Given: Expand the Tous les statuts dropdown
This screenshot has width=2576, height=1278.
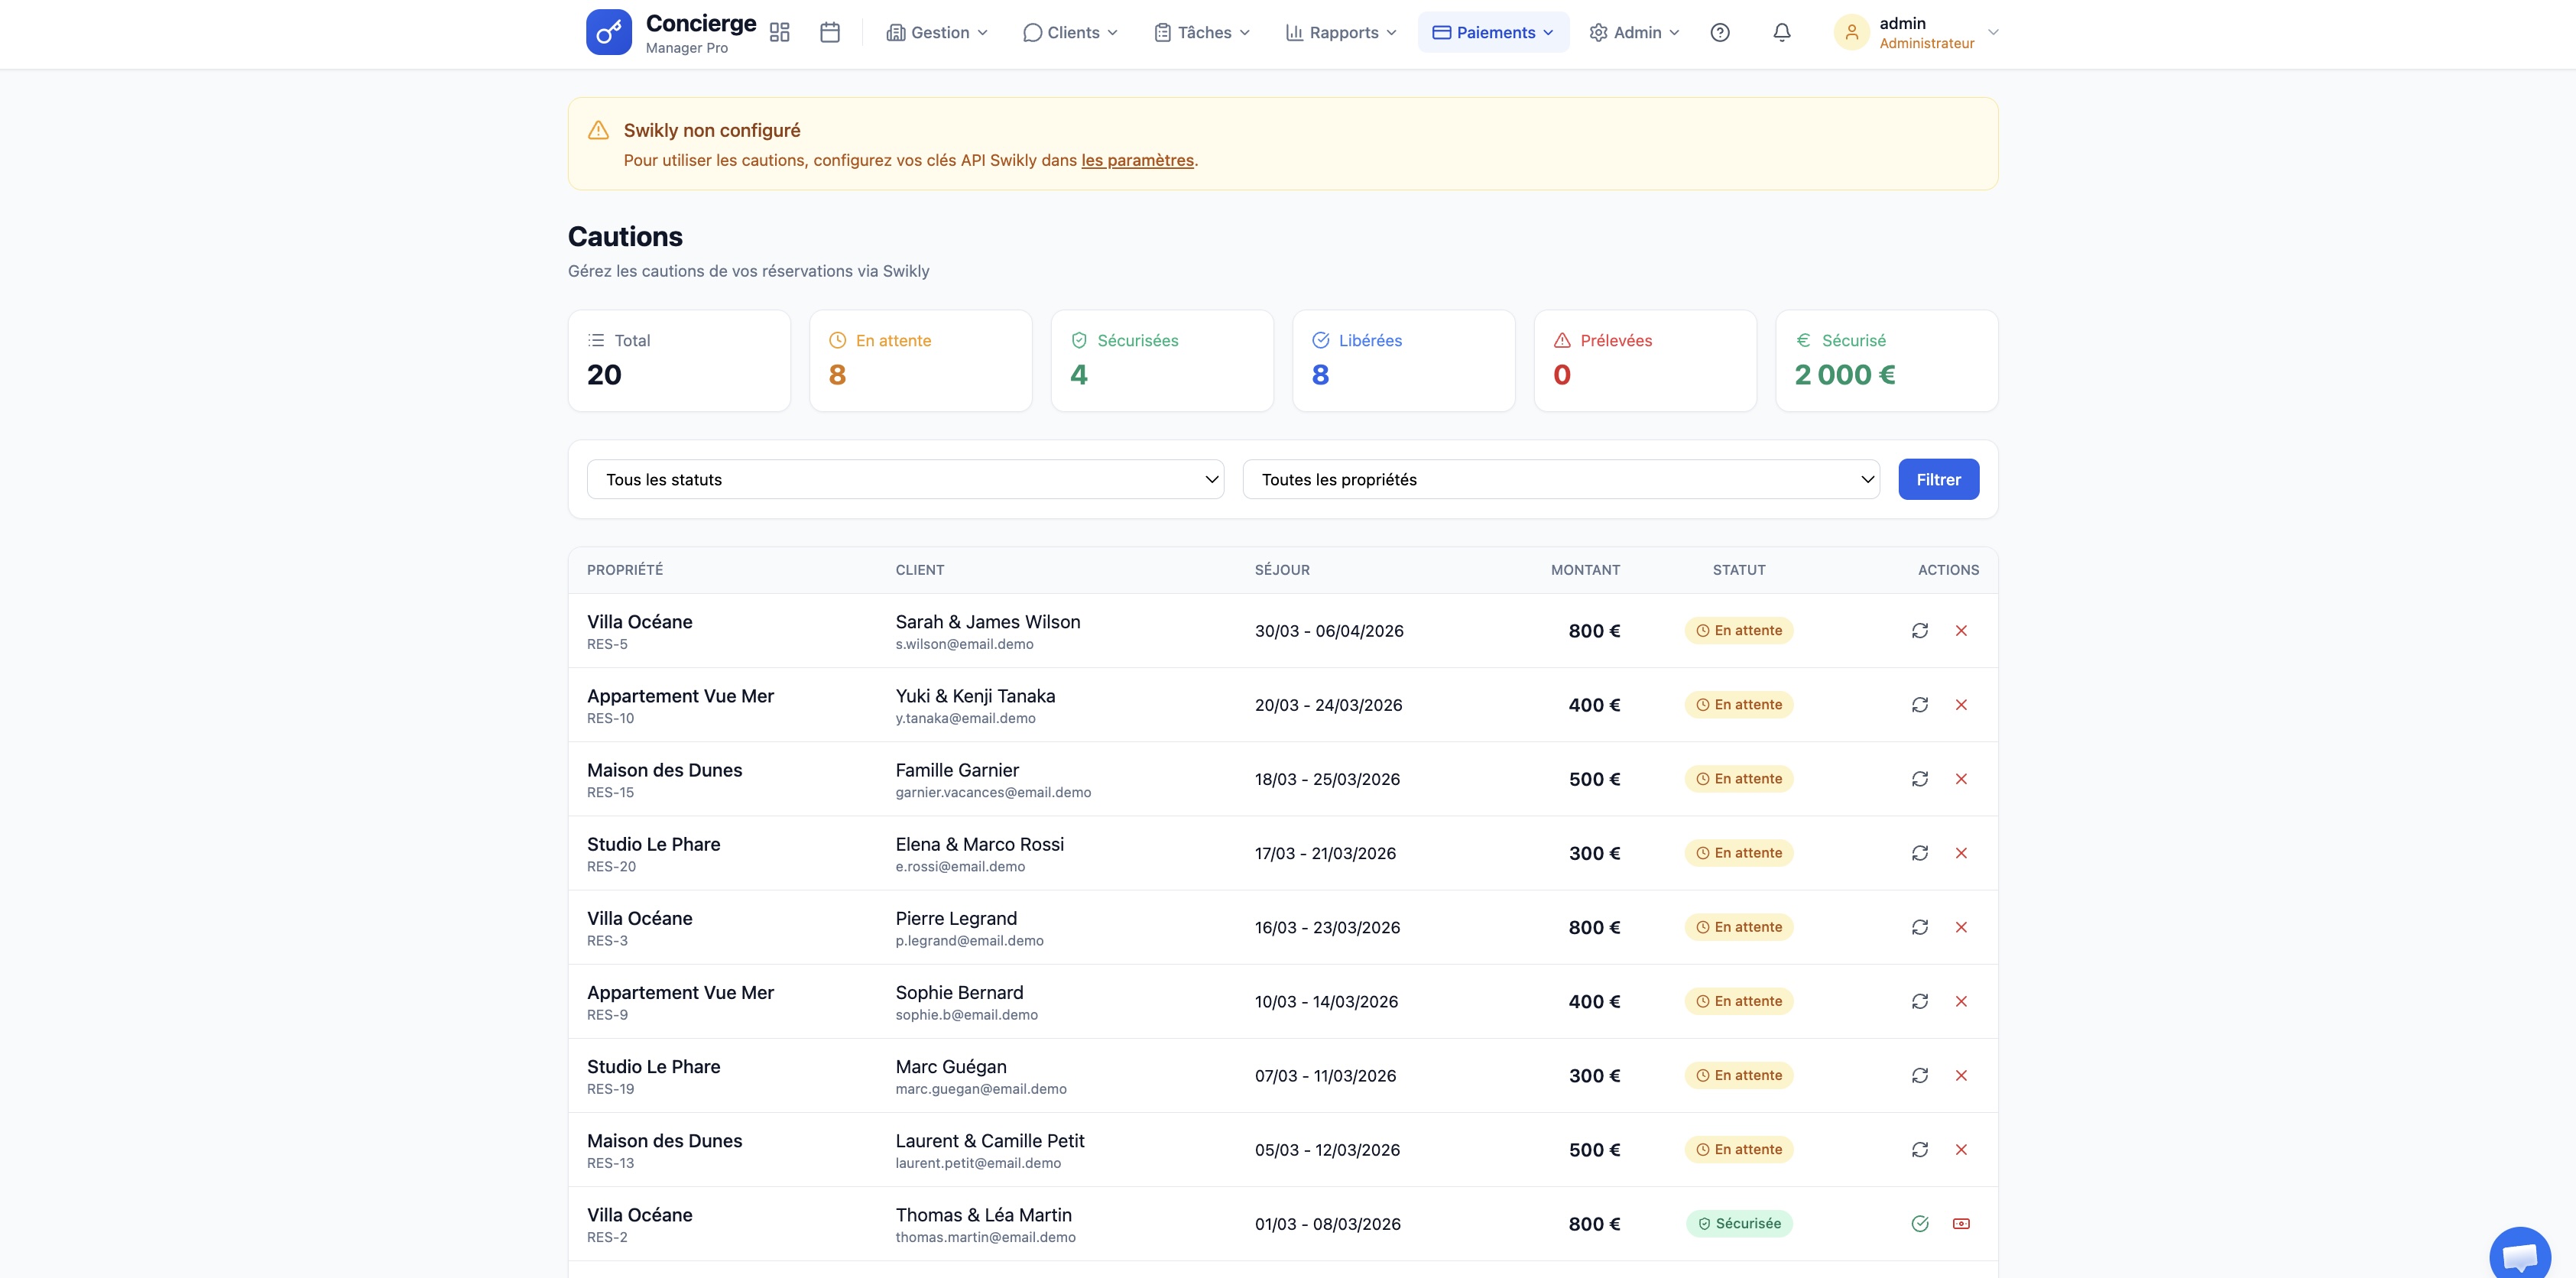Looking at the screenshot, I should [x=905, y=479].
